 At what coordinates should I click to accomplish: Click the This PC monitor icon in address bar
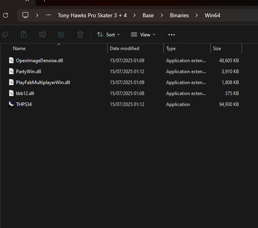[x=26, y=15]
